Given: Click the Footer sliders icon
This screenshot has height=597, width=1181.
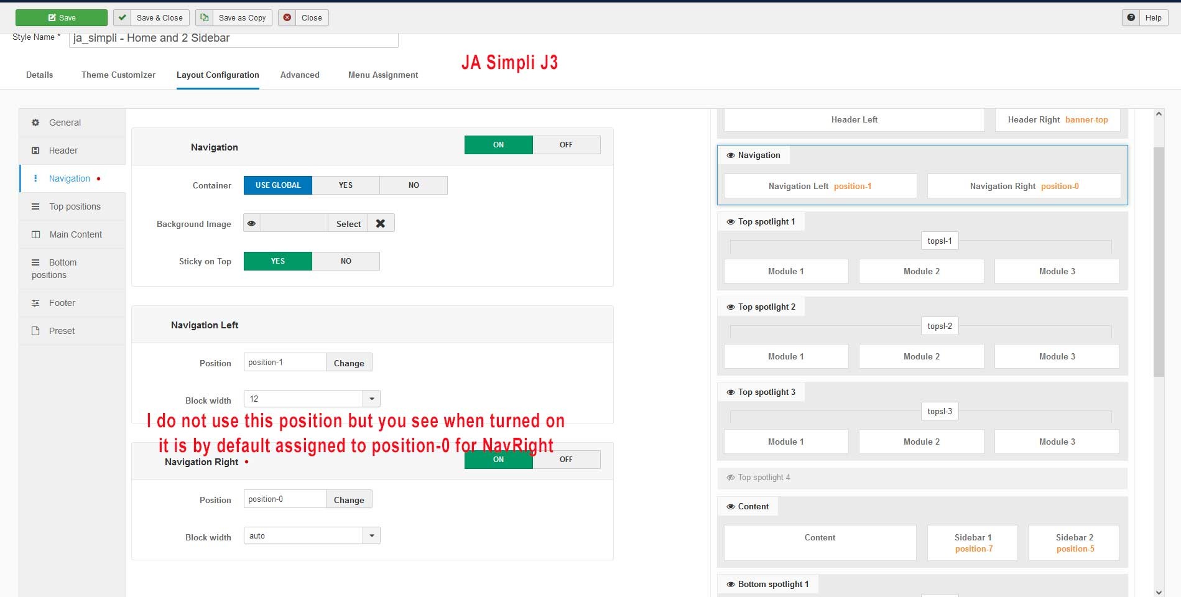Looking at the screenshot, I should pyautogui.click(x=35, y=303).
